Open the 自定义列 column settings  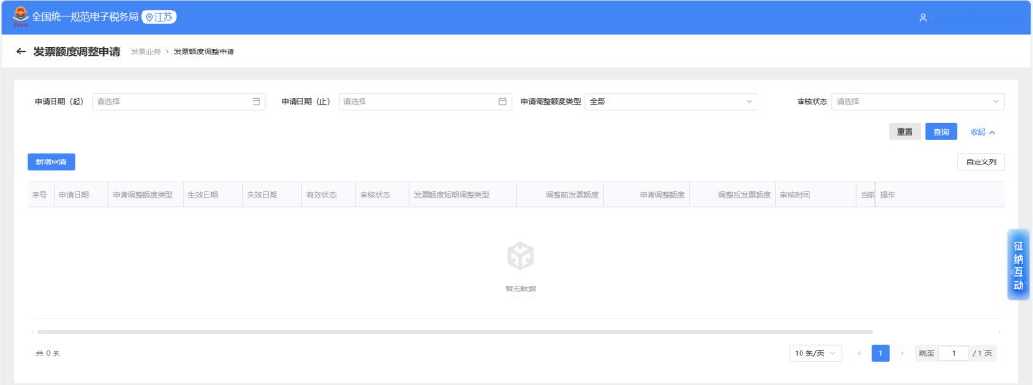point(981,161)
